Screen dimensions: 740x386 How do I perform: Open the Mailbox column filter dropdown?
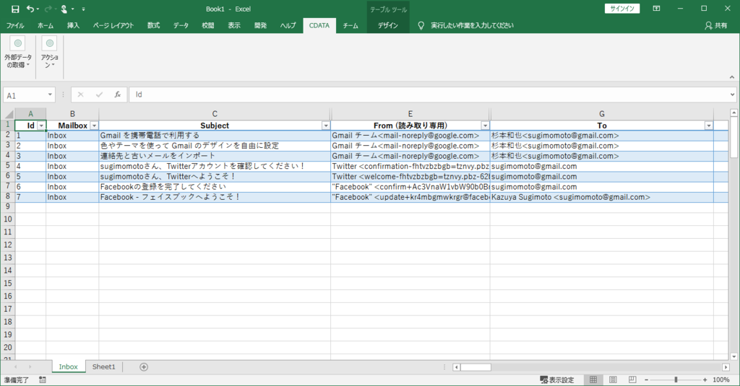click(x=94, y=126)
